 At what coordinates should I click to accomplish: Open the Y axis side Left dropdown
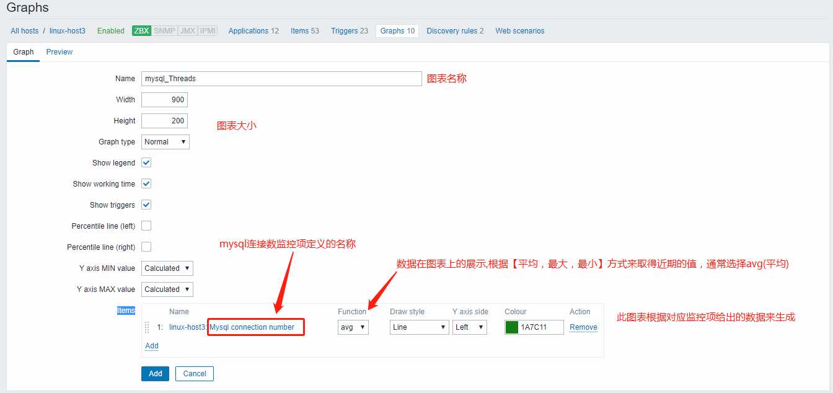pyautogui.click(x=470, y=327)
